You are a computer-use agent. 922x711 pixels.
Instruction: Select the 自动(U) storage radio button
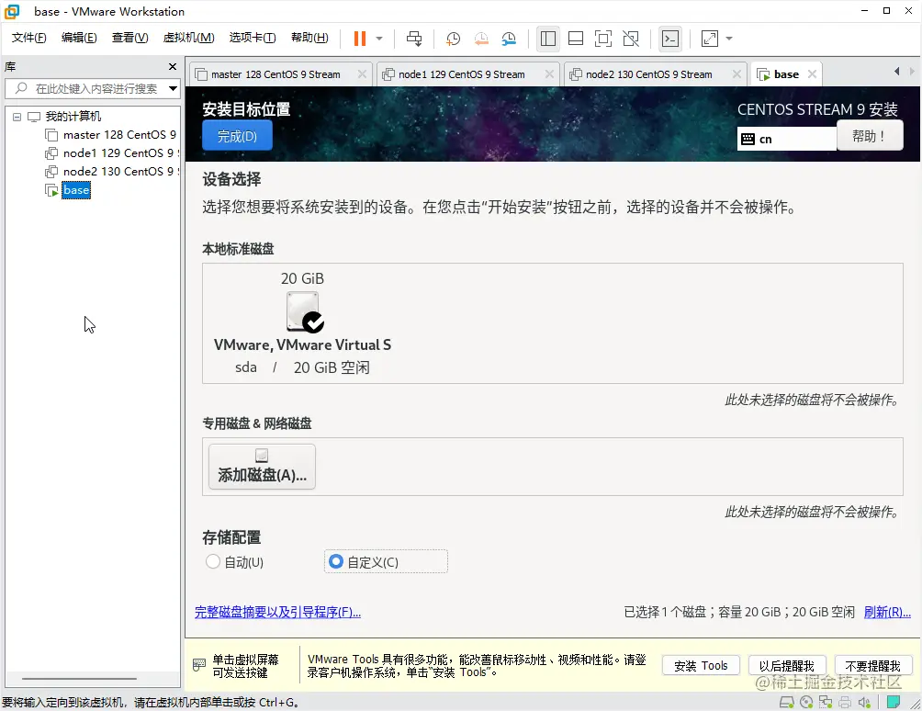coord(213,561)
